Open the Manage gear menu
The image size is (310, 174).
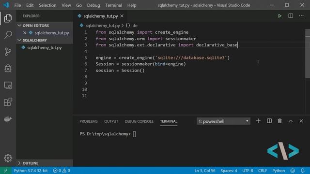pos(8,158)
